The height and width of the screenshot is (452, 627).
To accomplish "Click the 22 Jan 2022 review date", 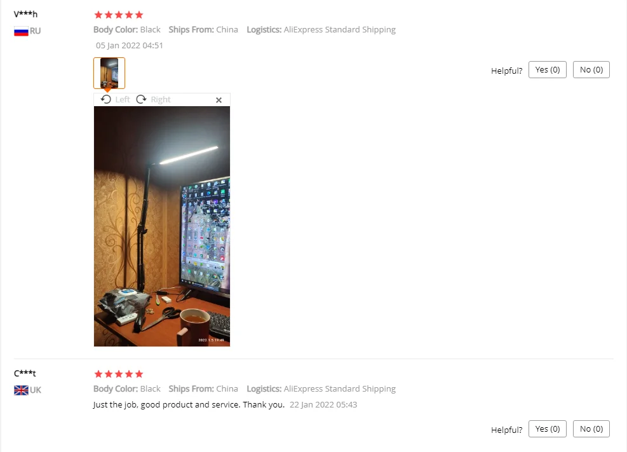I will click(x=323, y=405).
